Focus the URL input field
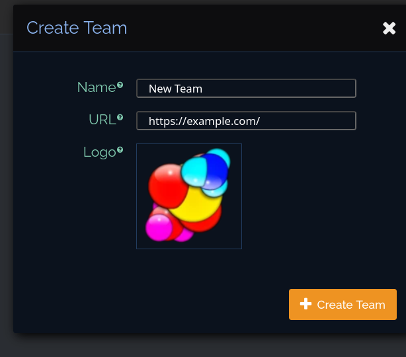 tap(246, 120)
